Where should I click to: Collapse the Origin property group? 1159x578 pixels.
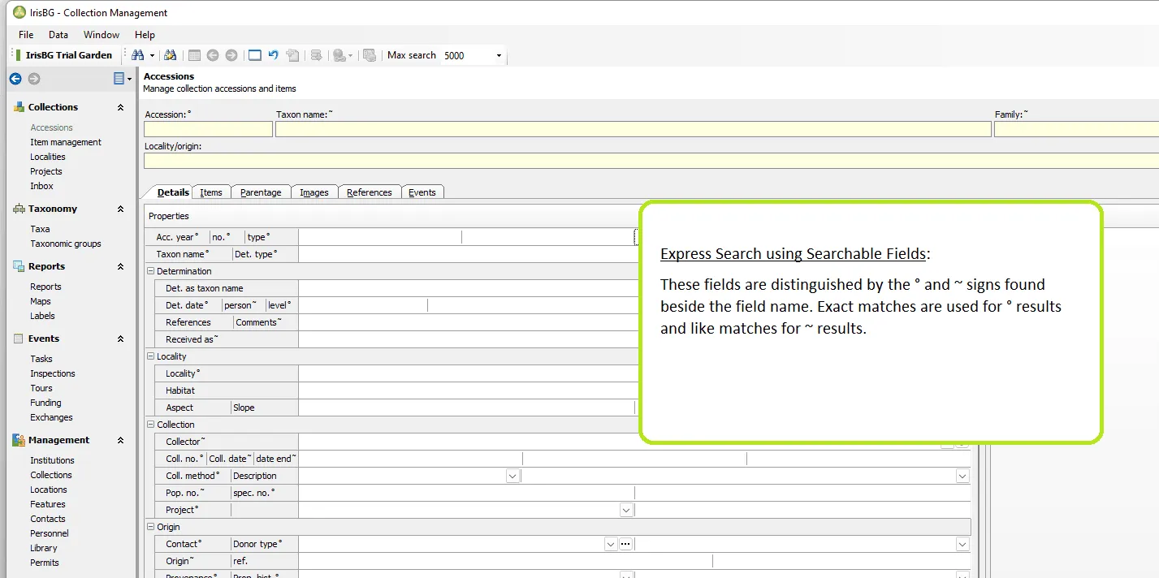(x=150, y=527)
